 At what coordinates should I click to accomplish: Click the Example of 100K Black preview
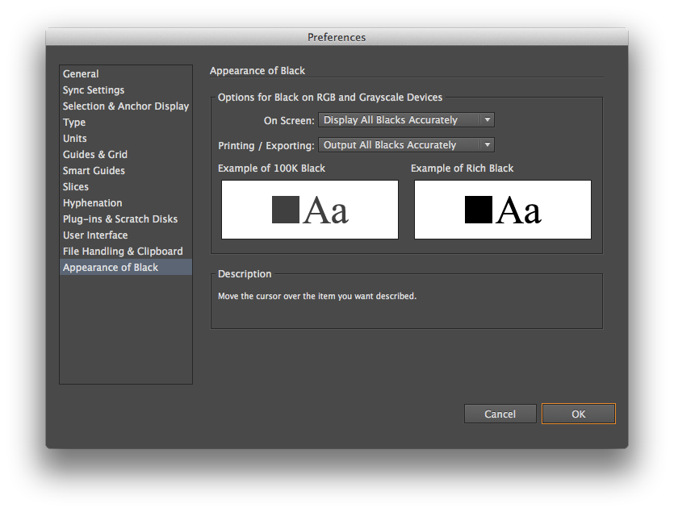(x=309, y=210)
